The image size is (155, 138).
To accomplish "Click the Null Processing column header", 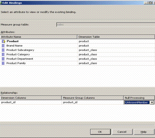I will [x=139, y=98].
